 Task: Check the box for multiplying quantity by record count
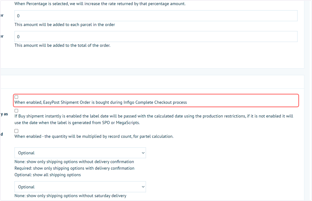point(16,131)
